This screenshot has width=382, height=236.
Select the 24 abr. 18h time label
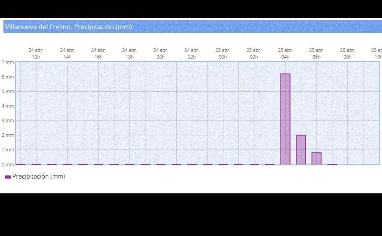coord(129,54)
